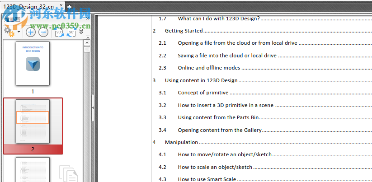
Task: Enlarge thumbnails with the plus button
Action: point(31,32)
